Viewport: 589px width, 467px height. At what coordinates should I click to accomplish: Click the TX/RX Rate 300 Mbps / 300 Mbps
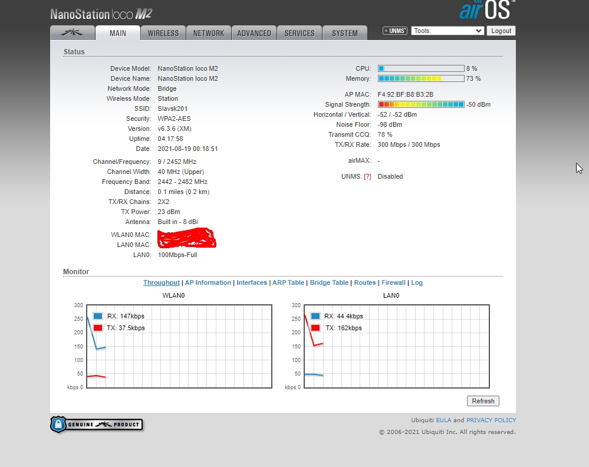pyautogui.click(x=409, y=144)
